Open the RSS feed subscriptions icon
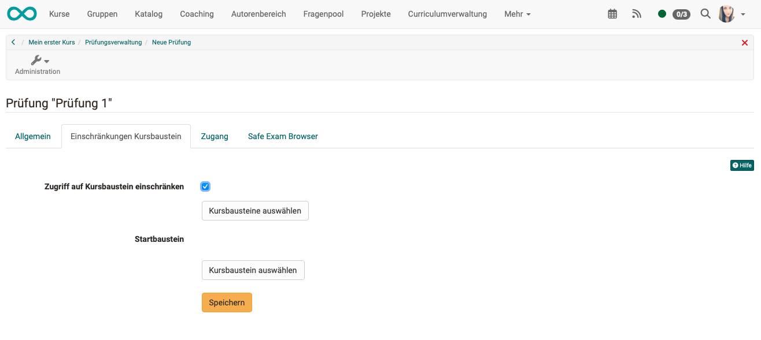This screenshot has width=761, height=340. click(637, 13)
